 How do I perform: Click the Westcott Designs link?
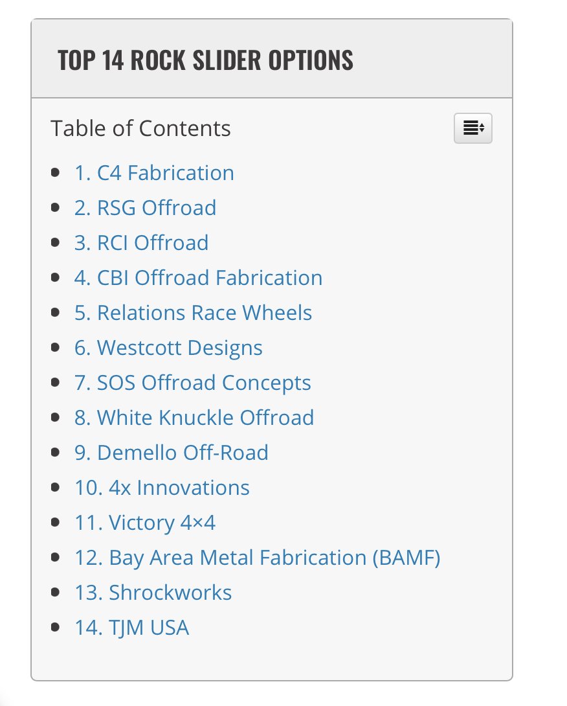click(x=168, y=348)
